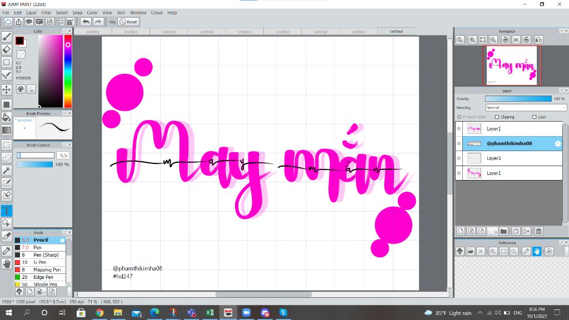Click the canvas horizontal scrollbar
The width and height of the screenshot is (569, 320).
point(263,294)
